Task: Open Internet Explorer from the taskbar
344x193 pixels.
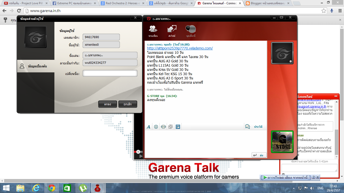Action: click(36, 188)
